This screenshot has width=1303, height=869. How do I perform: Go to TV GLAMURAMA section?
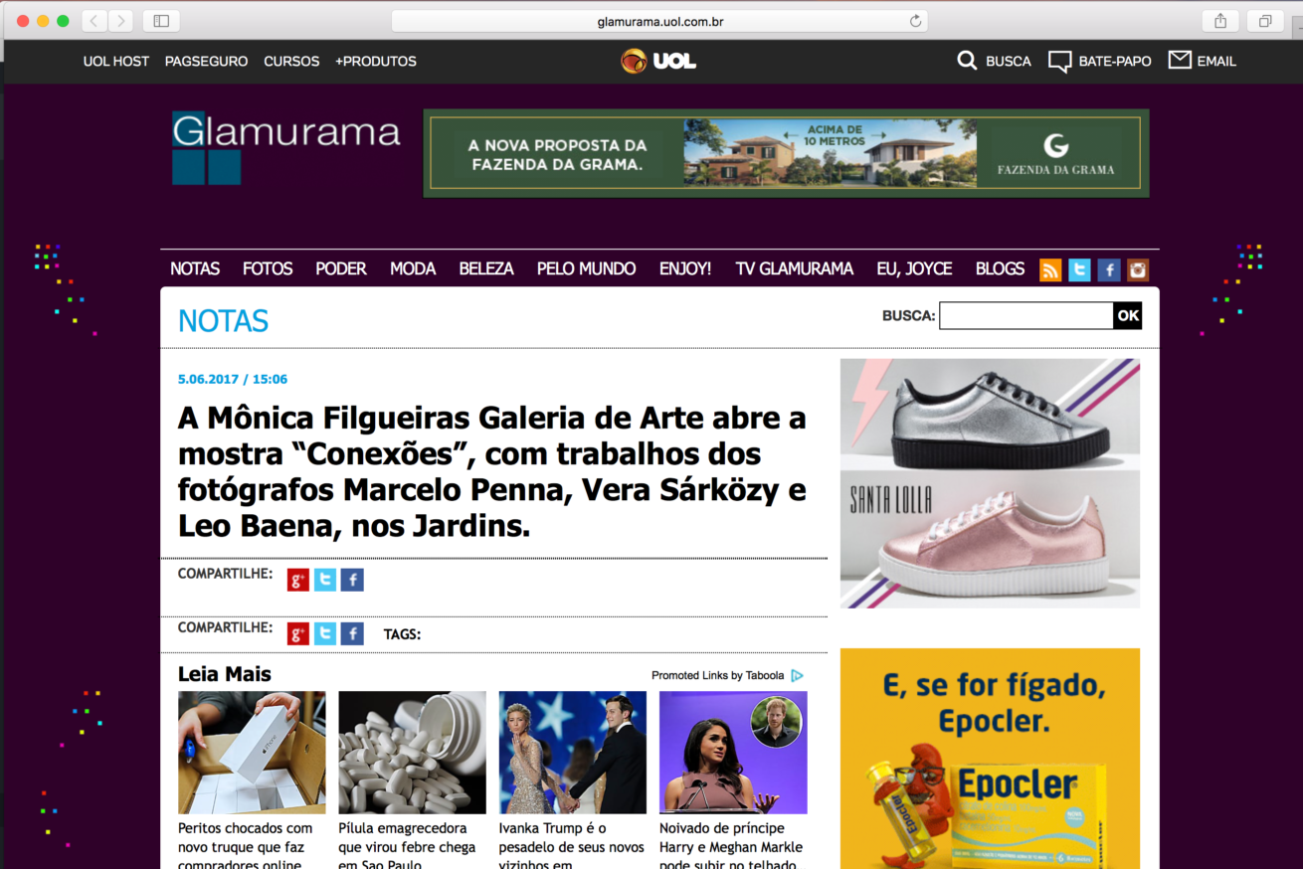pos(795,268)
